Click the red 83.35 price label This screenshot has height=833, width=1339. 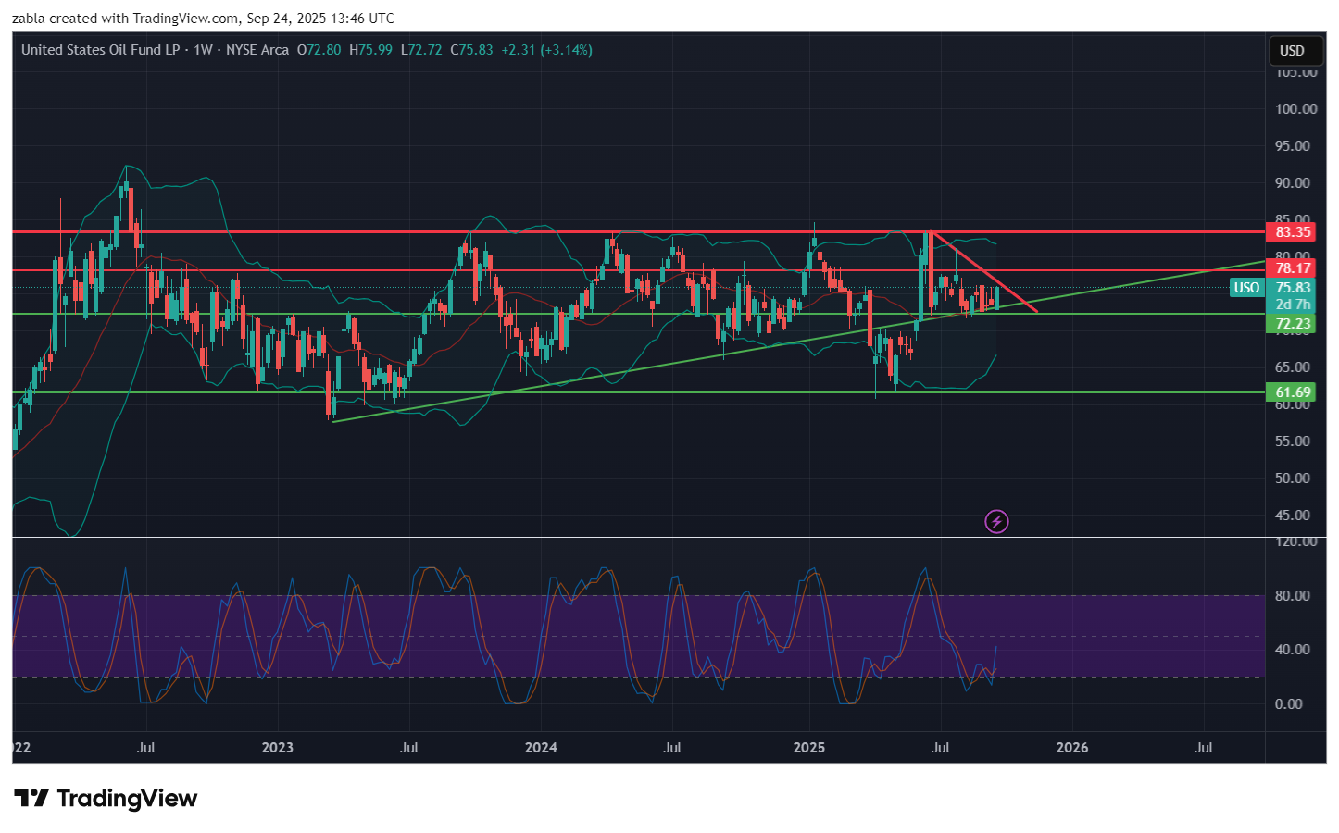tap(1292, 232)
